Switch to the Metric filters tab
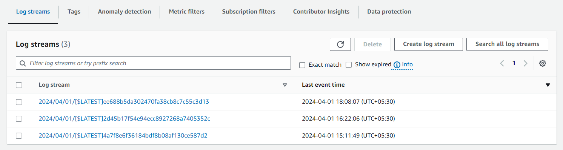 coord(186,12)
